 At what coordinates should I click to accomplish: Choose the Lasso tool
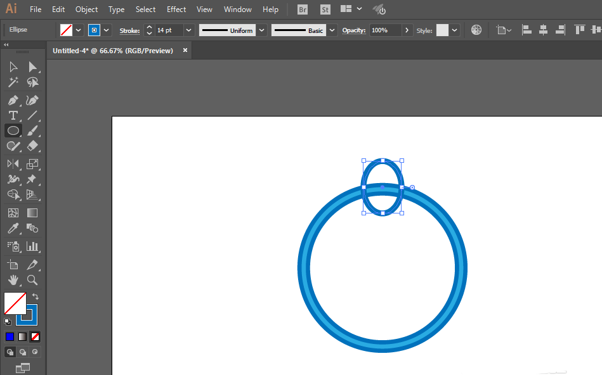pyautogui.click(x=32, y=82)
